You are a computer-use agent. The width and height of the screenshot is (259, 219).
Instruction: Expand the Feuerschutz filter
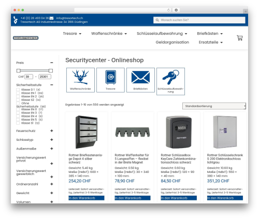(52, 131)
